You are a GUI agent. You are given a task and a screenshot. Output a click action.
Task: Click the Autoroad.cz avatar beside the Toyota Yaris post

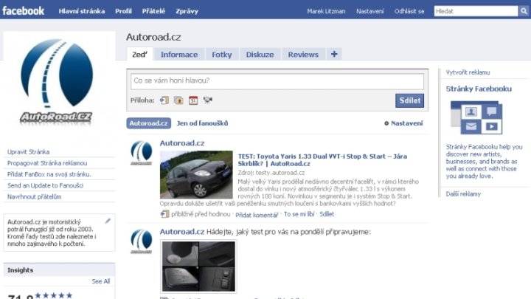point(141,153)
